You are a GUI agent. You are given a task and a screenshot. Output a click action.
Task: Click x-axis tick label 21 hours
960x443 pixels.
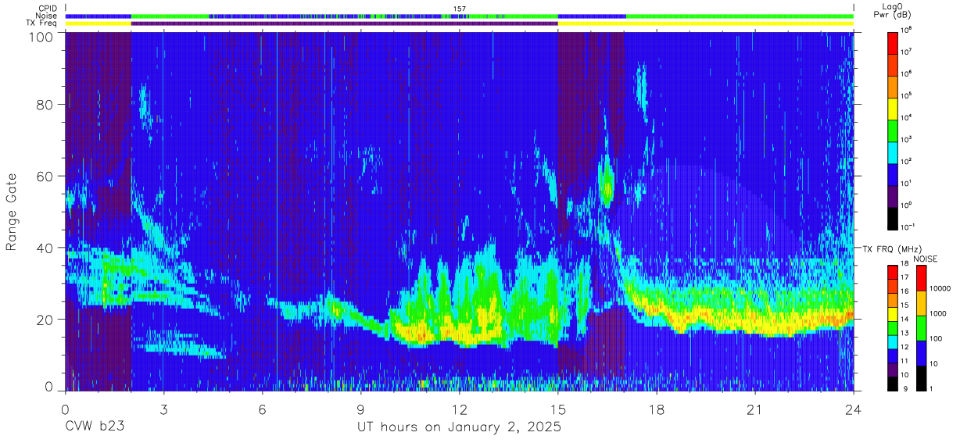(x=754, y=410)
